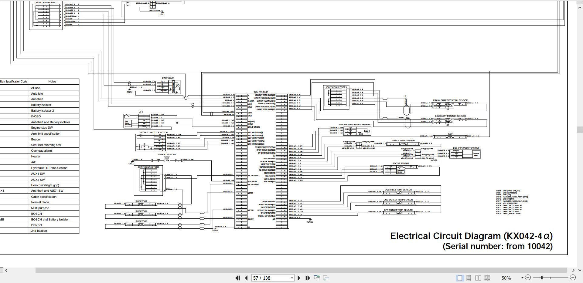Click the horizontal scrollbar left arrow
Image resolution: width=583 pixels, height=283 pixels.
(6, 270)
